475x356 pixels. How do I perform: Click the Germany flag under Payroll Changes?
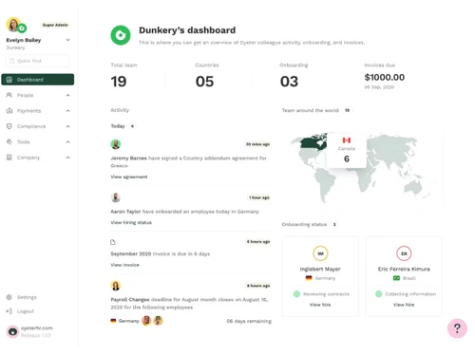pos(113,321)
